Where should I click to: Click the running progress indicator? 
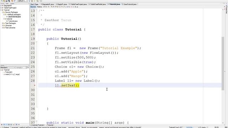(190, 127)
